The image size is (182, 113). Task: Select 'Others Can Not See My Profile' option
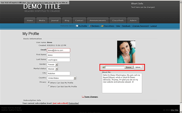pos(49,86)
